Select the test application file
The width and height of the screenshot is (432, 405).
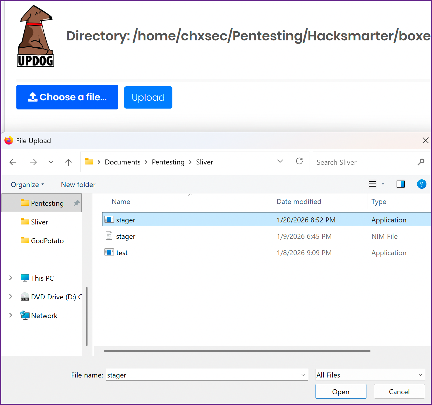266,253
